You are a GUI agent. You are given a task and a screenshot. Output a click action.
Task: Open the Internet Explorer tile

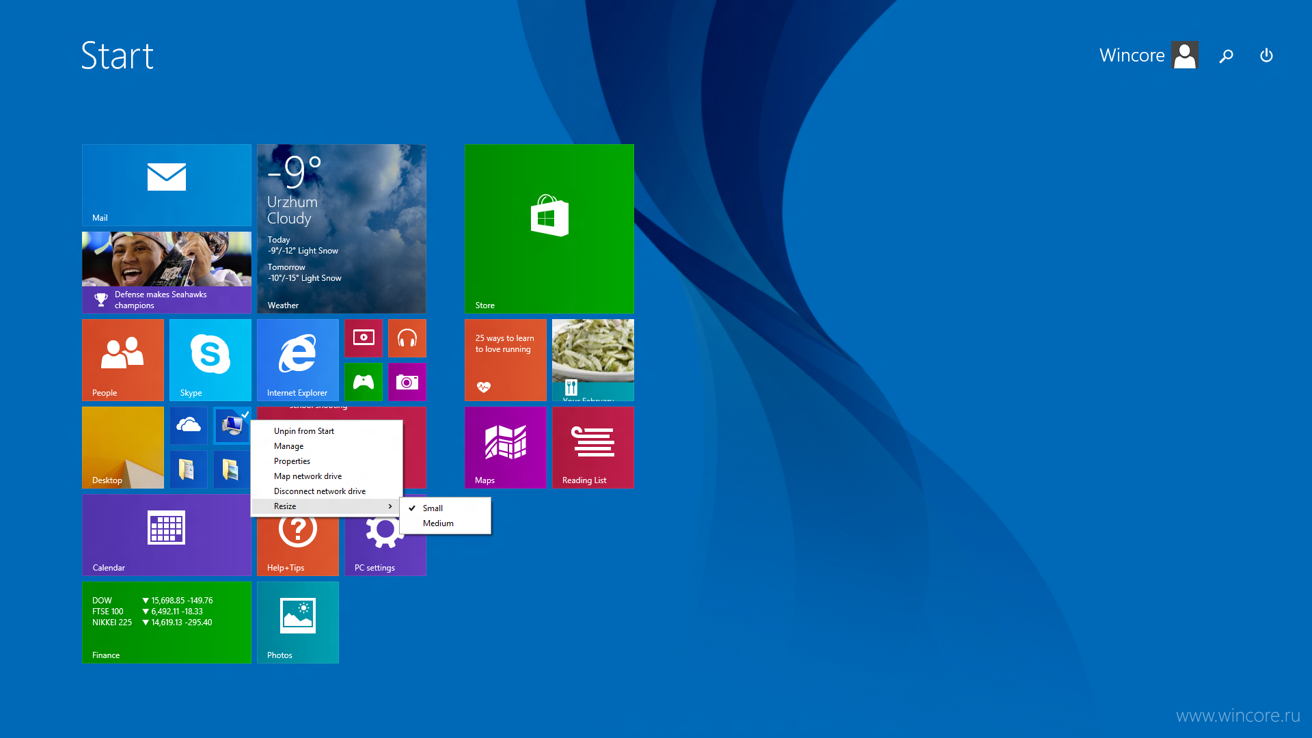click(298, 360)
